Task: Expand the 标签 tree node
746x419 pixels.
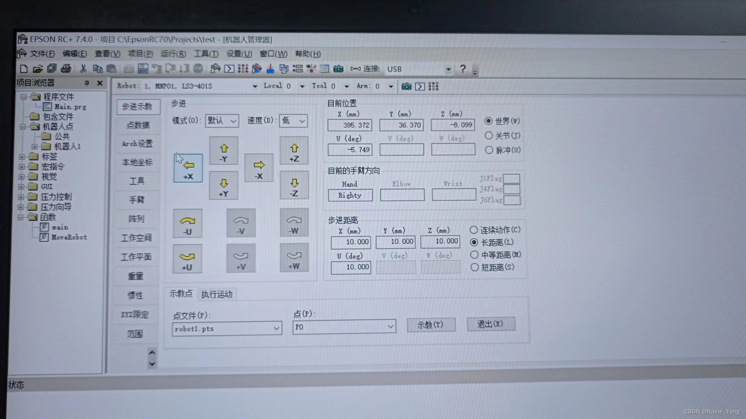Action: [x=22, y=157]
